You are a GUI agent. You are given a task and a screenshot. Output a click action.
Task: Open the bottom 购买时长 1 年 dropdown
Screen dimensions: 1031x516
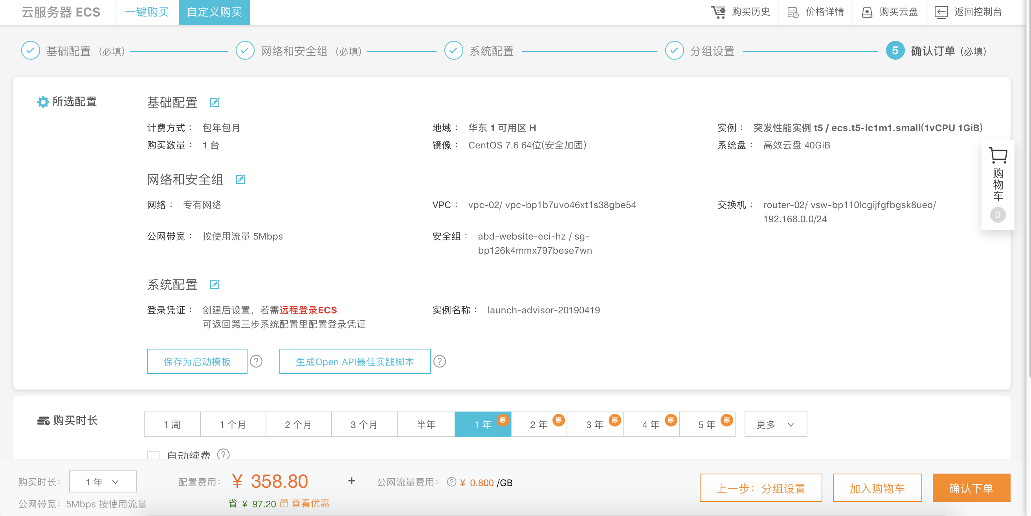pos(103,481)
